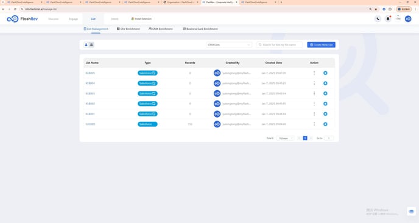Open a new browser tab with plus button
The image size is (419, 223).
tap(281, 2)
